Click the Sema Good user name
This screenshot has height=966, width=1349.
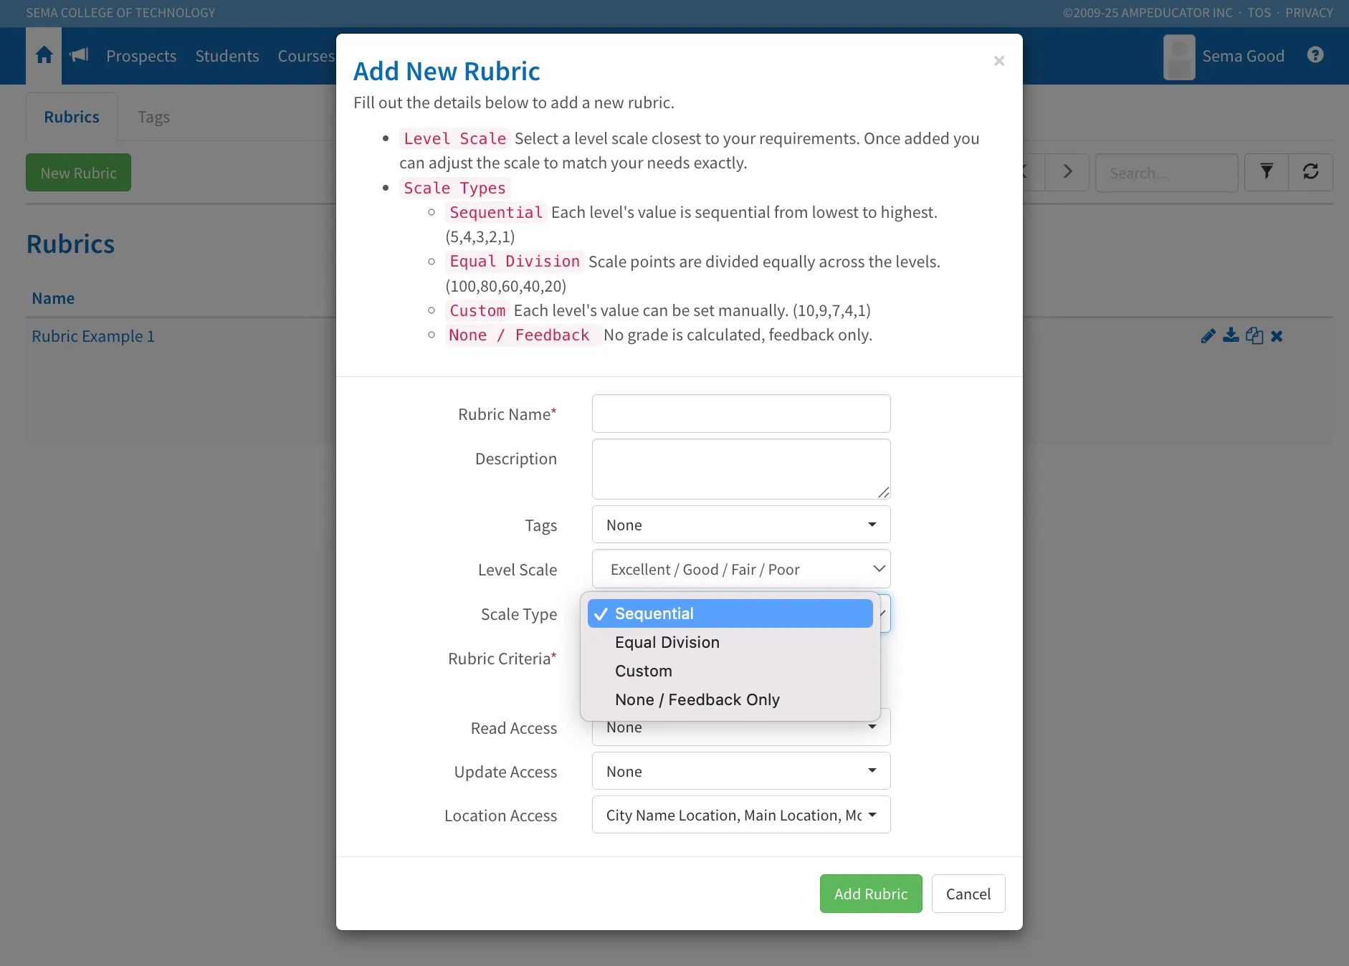(1243, 56)
